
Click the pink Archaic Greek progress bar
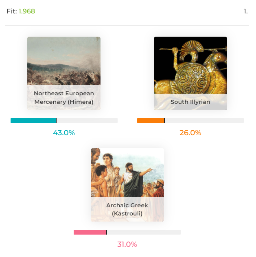(127, 232)
